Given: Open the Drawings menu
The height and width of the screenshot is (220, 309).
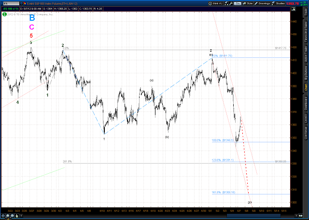Looking at the screenshot, I should point(262,3).
